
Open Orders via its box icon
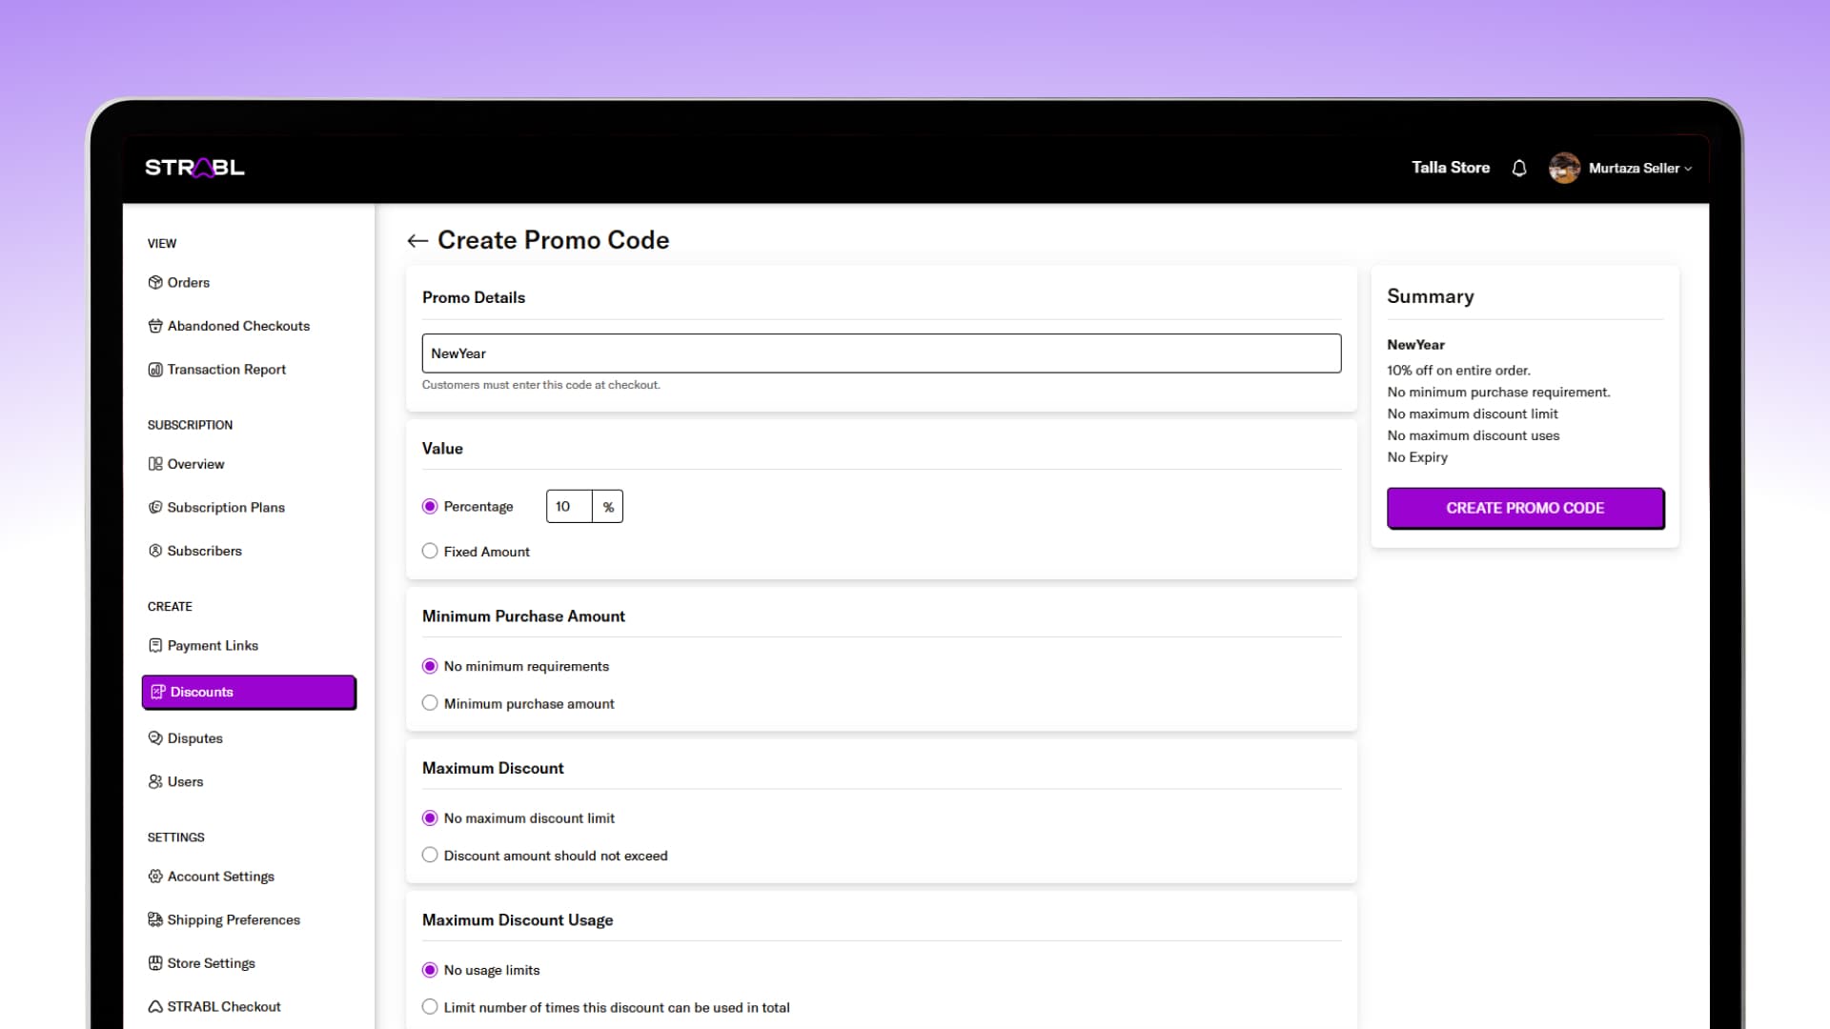(x=155, y=282)
